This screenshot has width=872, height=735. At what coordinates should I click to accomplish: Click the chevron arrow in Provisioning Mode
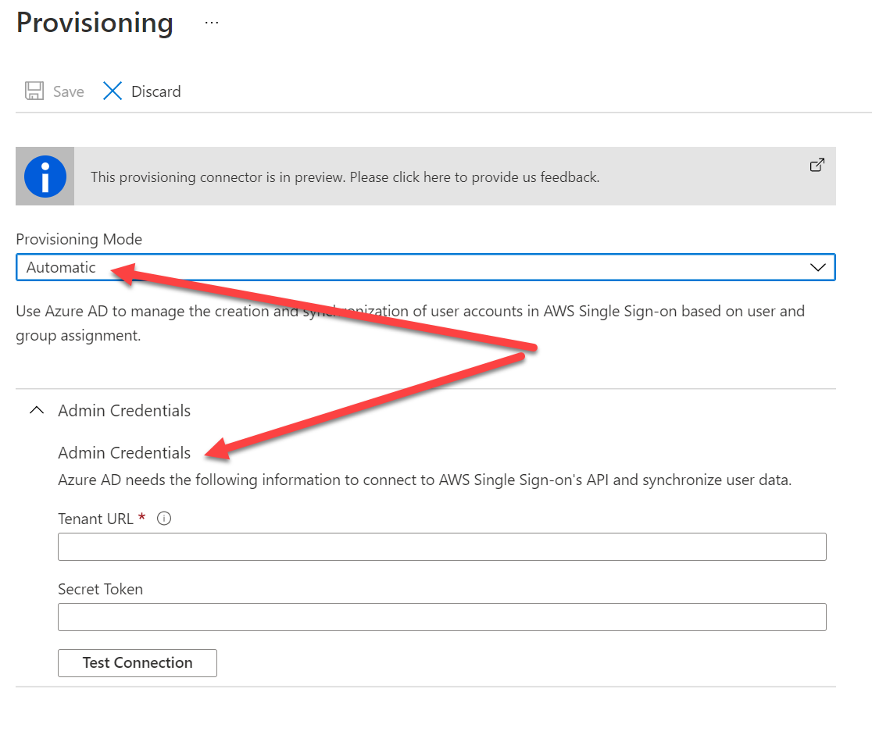817,267
